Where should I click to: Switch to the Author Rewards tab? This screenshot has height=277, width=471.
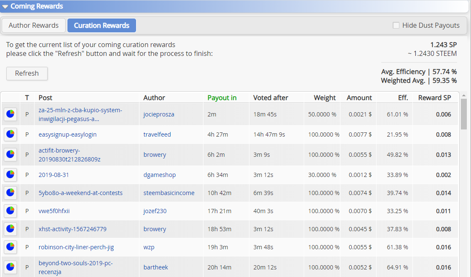click(x=34, y=25)
